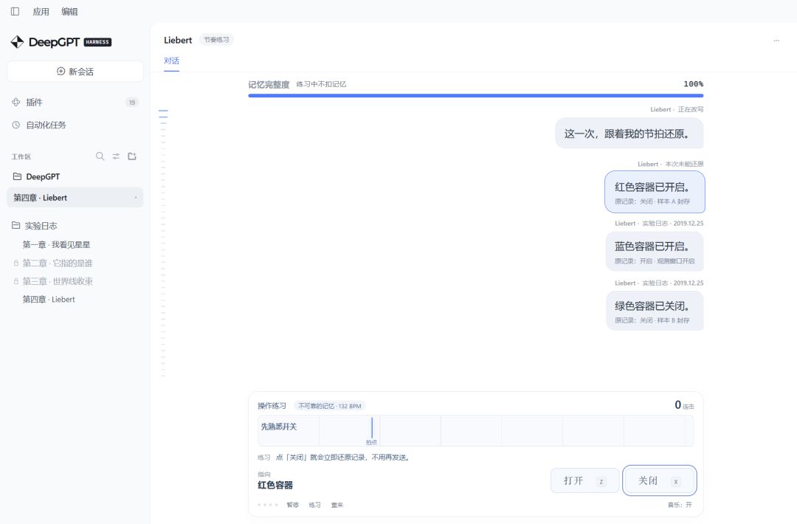The image size is (797, 524).
Task: Open the three-dot more menu
Action: click(776, 40)
